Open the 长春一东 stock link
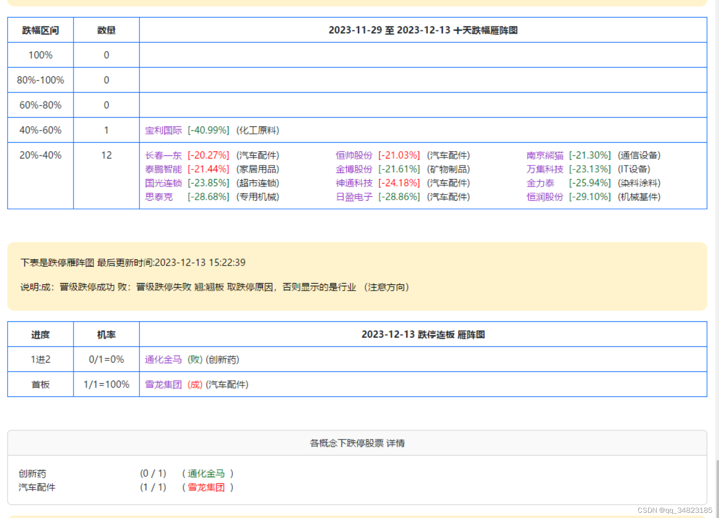Image resolution: width=719 pixels, height=518 pixels. [163, 155]
